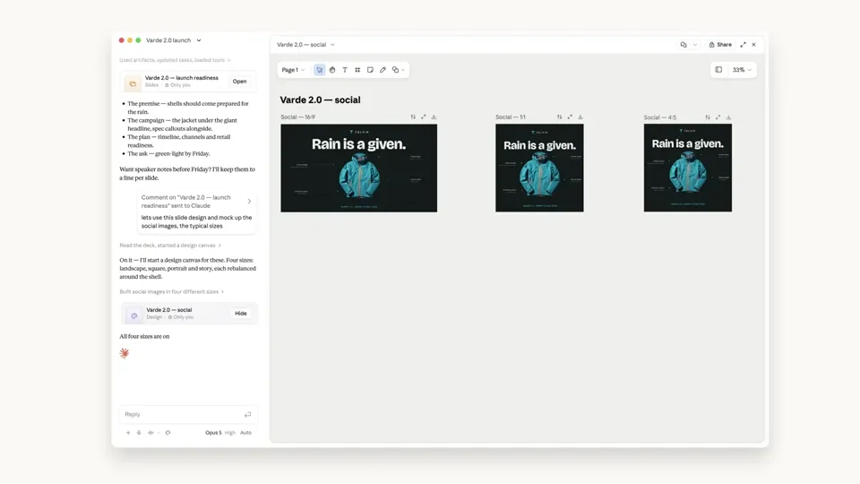The image size is (860, 484).
Task: Select the Pencil draw tool
Action: [x=383, y=70]
